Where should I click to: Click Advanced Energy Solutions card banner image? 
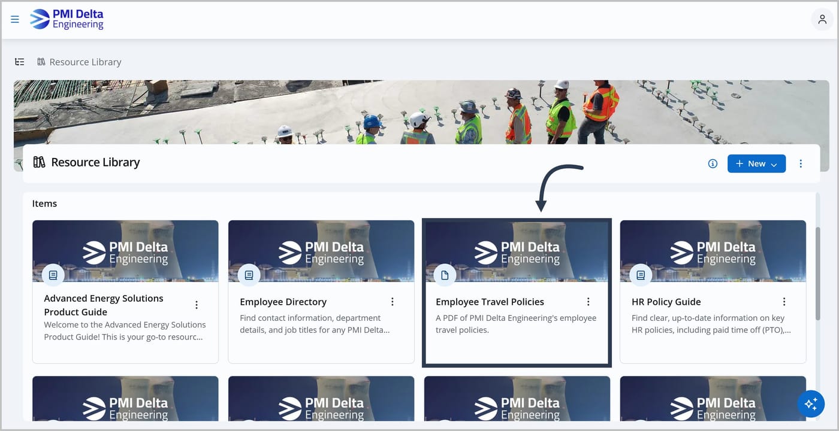125,251
